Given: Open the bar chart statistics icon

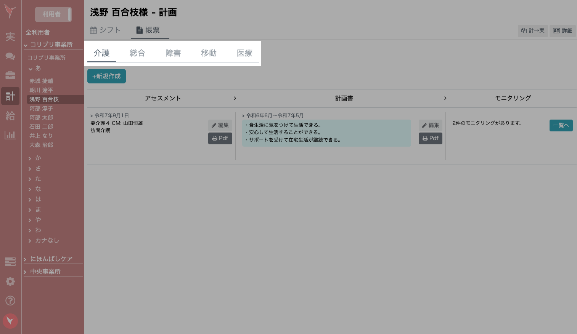Looking at the screenshot, I should coord(10,135).
